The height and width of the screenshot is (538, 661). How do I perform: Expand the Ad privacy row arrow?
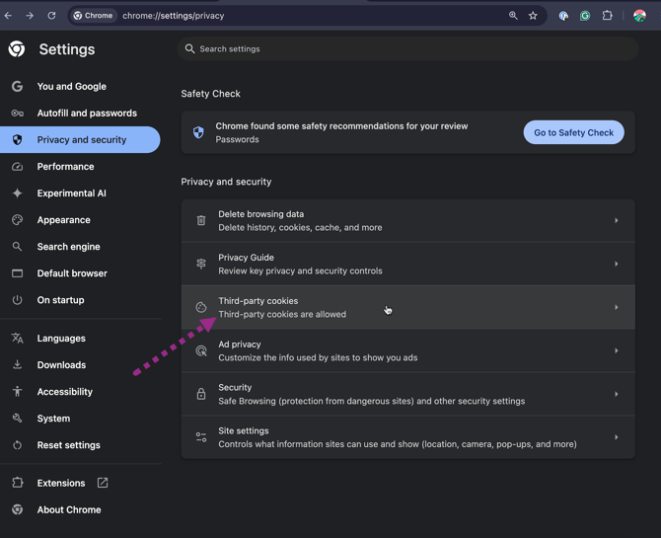click(x=617, y=350)
